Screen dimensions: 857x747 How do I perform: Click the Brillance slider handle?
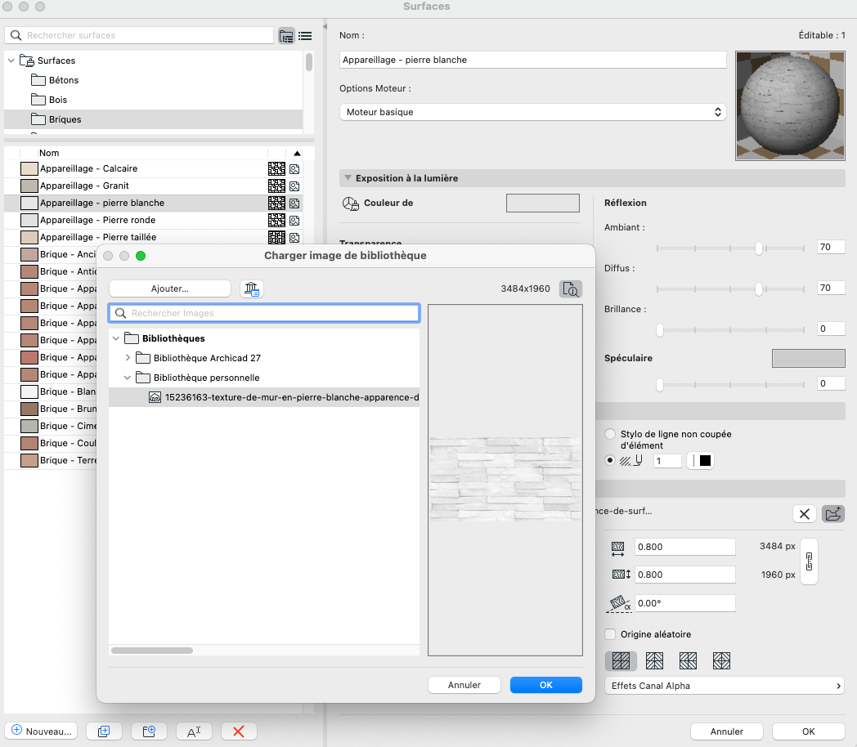point(660,330)
